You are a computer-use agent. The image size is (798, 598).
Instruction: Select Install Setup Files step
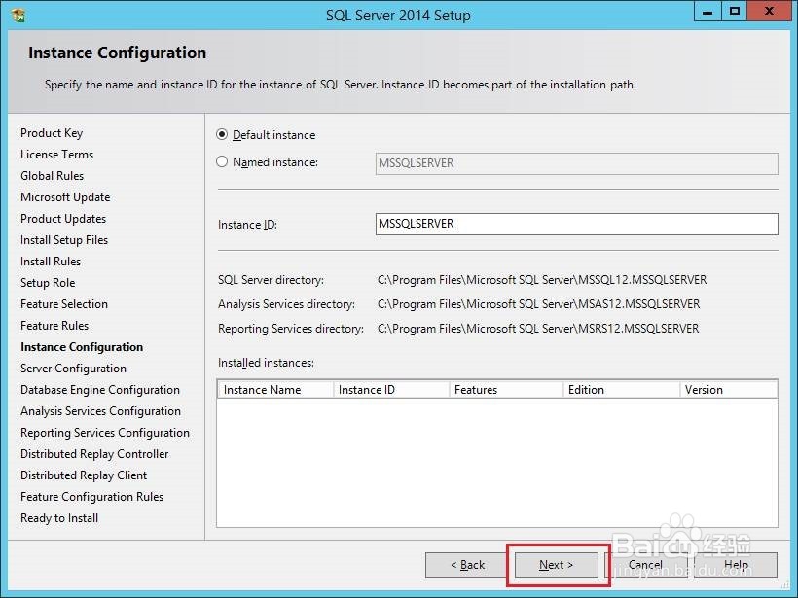(64, 240)
